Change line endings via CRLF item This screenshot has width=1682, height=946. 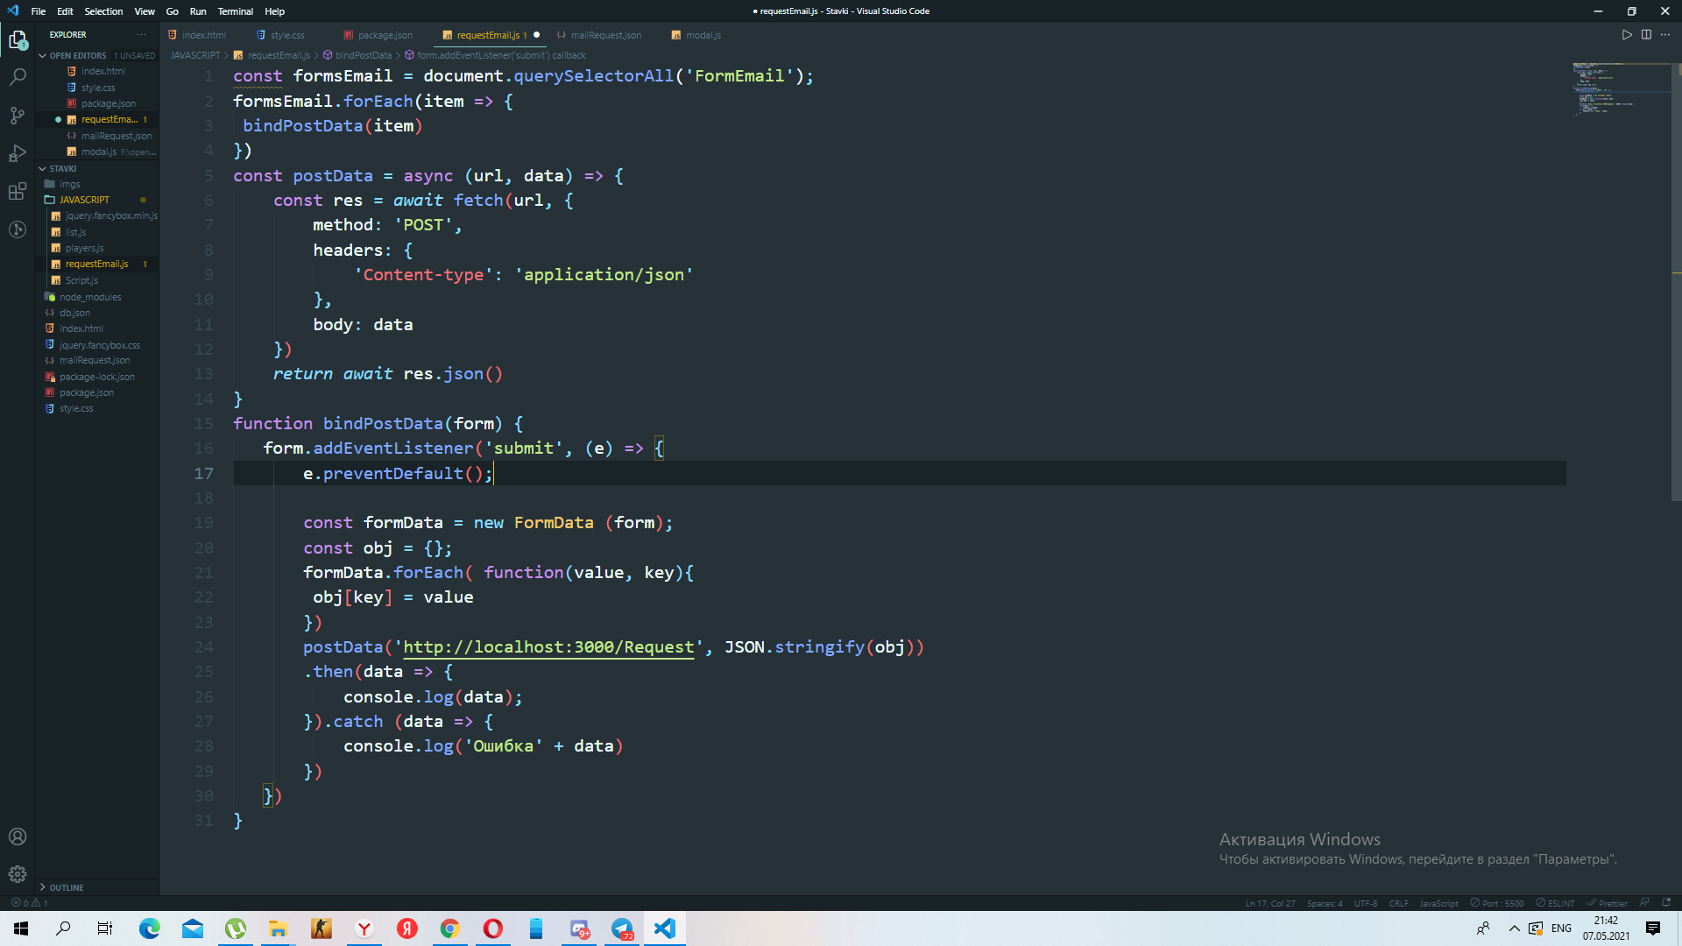click(x=1399, y=903)
